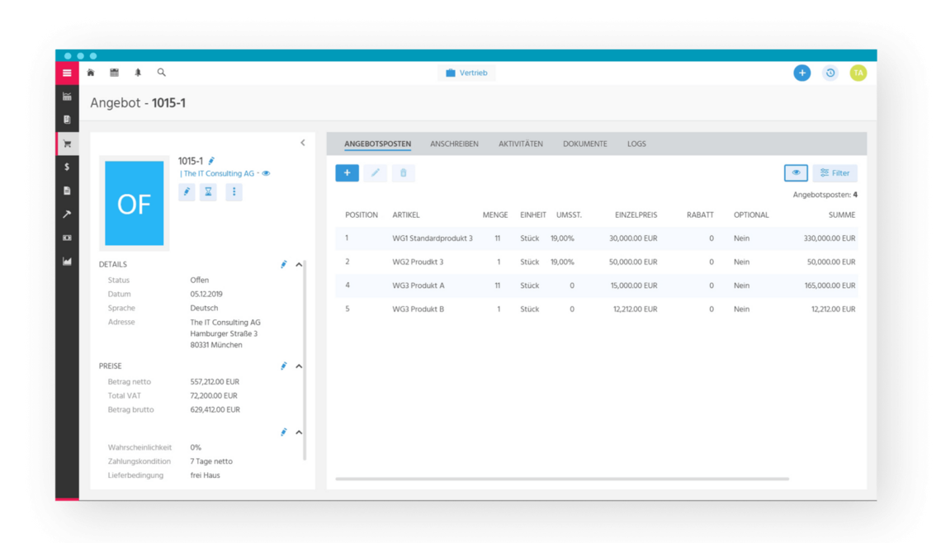This screenshot has height=543, width=941.
Task: Show The IT Consulting AG via eye icon
Action: point(265,173)
